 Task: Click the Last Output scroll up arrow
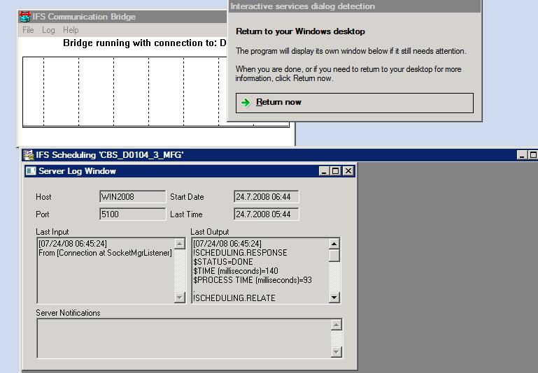334,244
